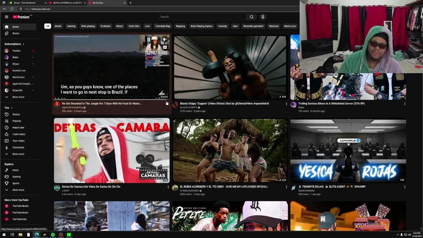Screen dimensions: 423x238
Task: Open Domilol Live subscription channel
Action: [20, 71]
